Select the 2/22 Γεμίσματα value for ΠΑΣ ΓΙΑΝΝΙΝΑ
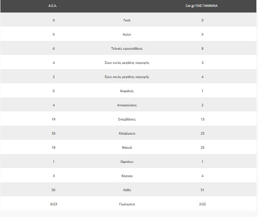Viewport: 258px width, 217px height. click(x=202, y=204)
